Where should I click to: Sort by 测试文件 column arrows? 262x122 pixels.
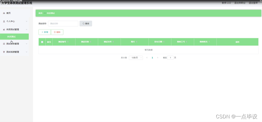pos(113,42)
